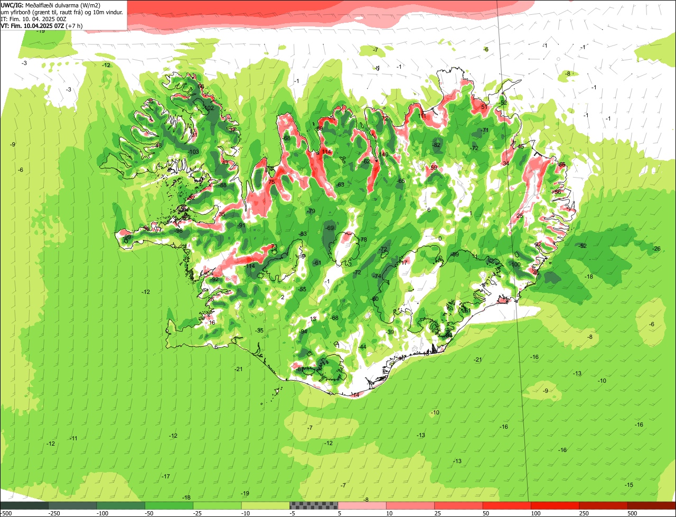This screenshot has width=676, height=517.
Task: Click the '45' value label in the east
Action: (521, 146)
